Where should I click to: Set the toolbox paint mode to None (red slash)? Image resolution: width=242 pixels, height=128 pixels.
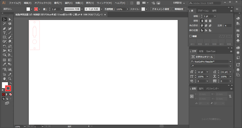point(10,95)
